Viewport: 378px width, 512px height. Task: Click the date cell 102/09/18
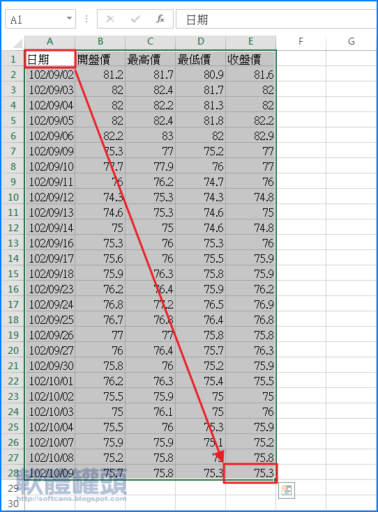[50, 274]
